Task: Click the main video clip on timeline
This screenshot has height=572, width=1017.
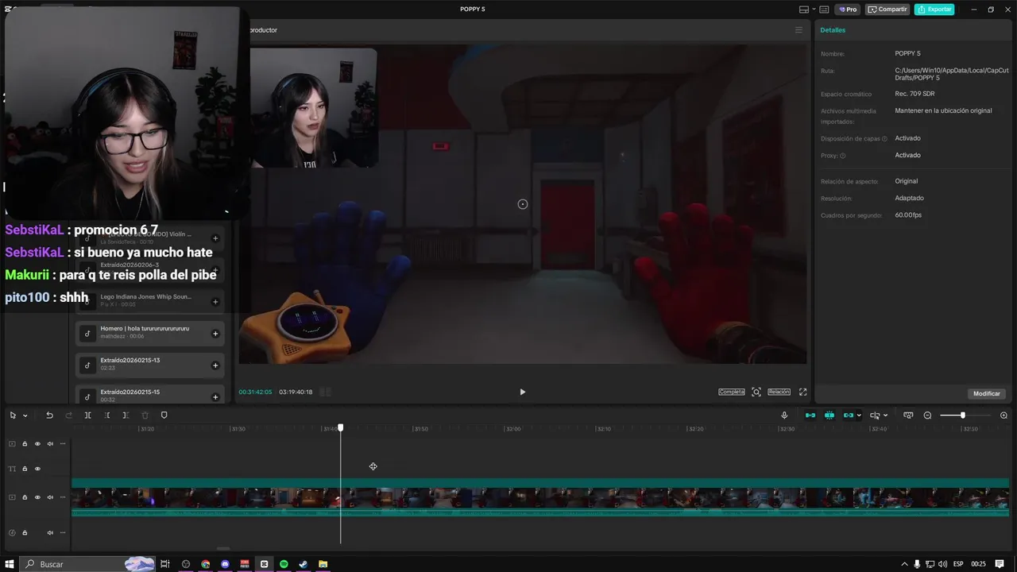Action: click(540, 498)
